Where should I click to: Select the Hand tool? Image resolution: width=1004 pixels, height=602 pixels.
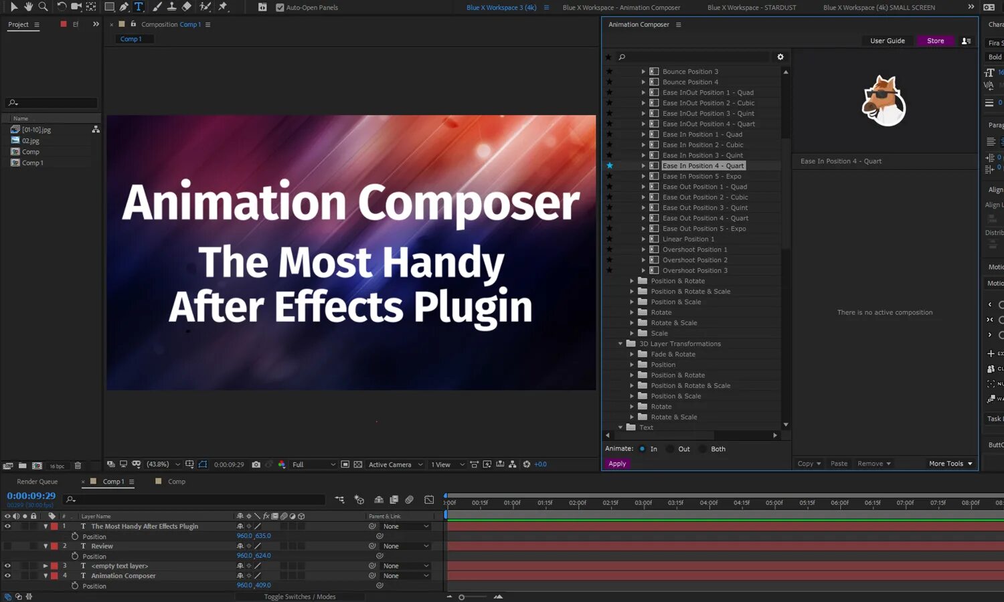tap(28, 7)
